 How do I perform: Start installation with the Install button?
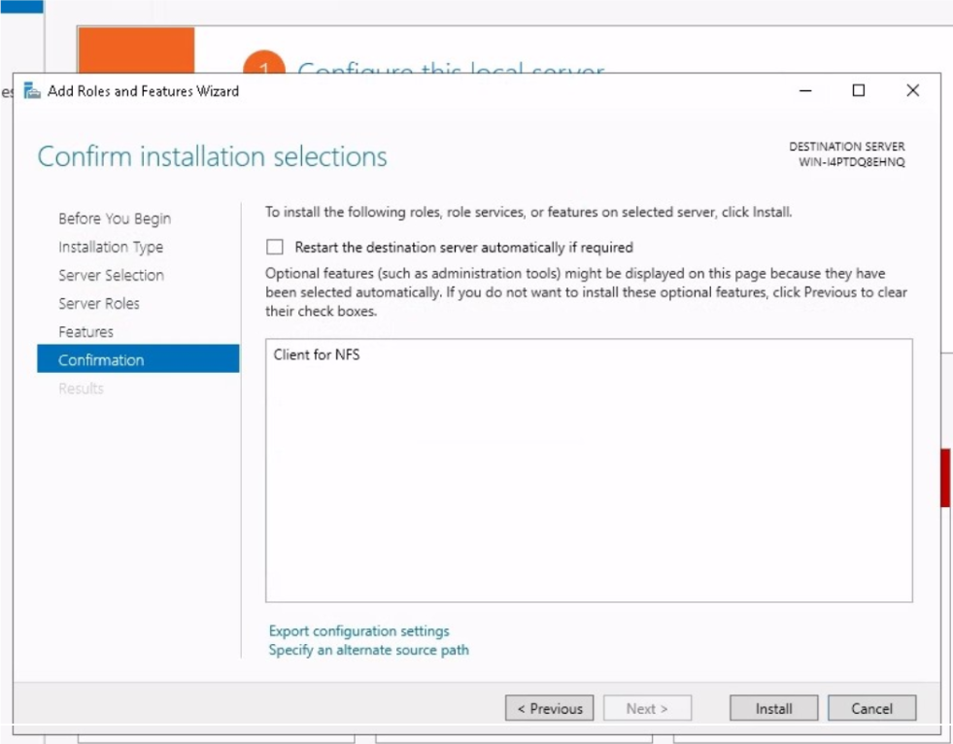pos(773,708)
